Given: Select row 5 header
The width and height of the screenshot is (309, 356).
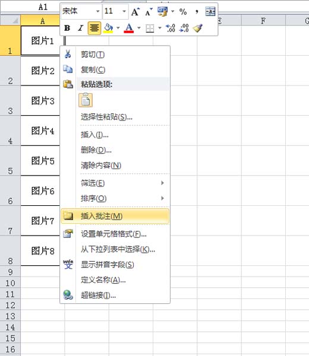Looking at the screenshot, I should tap(10, 161).
